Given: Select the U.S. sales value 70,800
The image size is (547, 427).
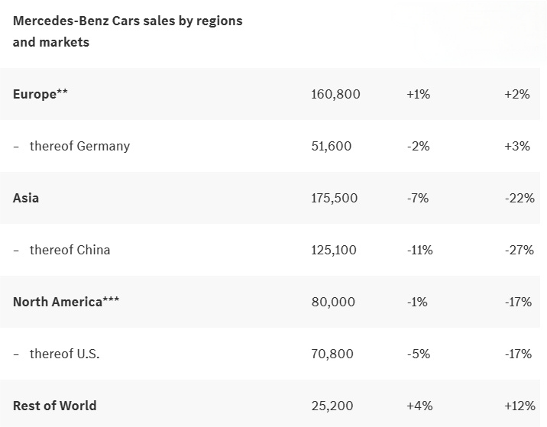Looking at the screenshot, I should pos(332,354).
